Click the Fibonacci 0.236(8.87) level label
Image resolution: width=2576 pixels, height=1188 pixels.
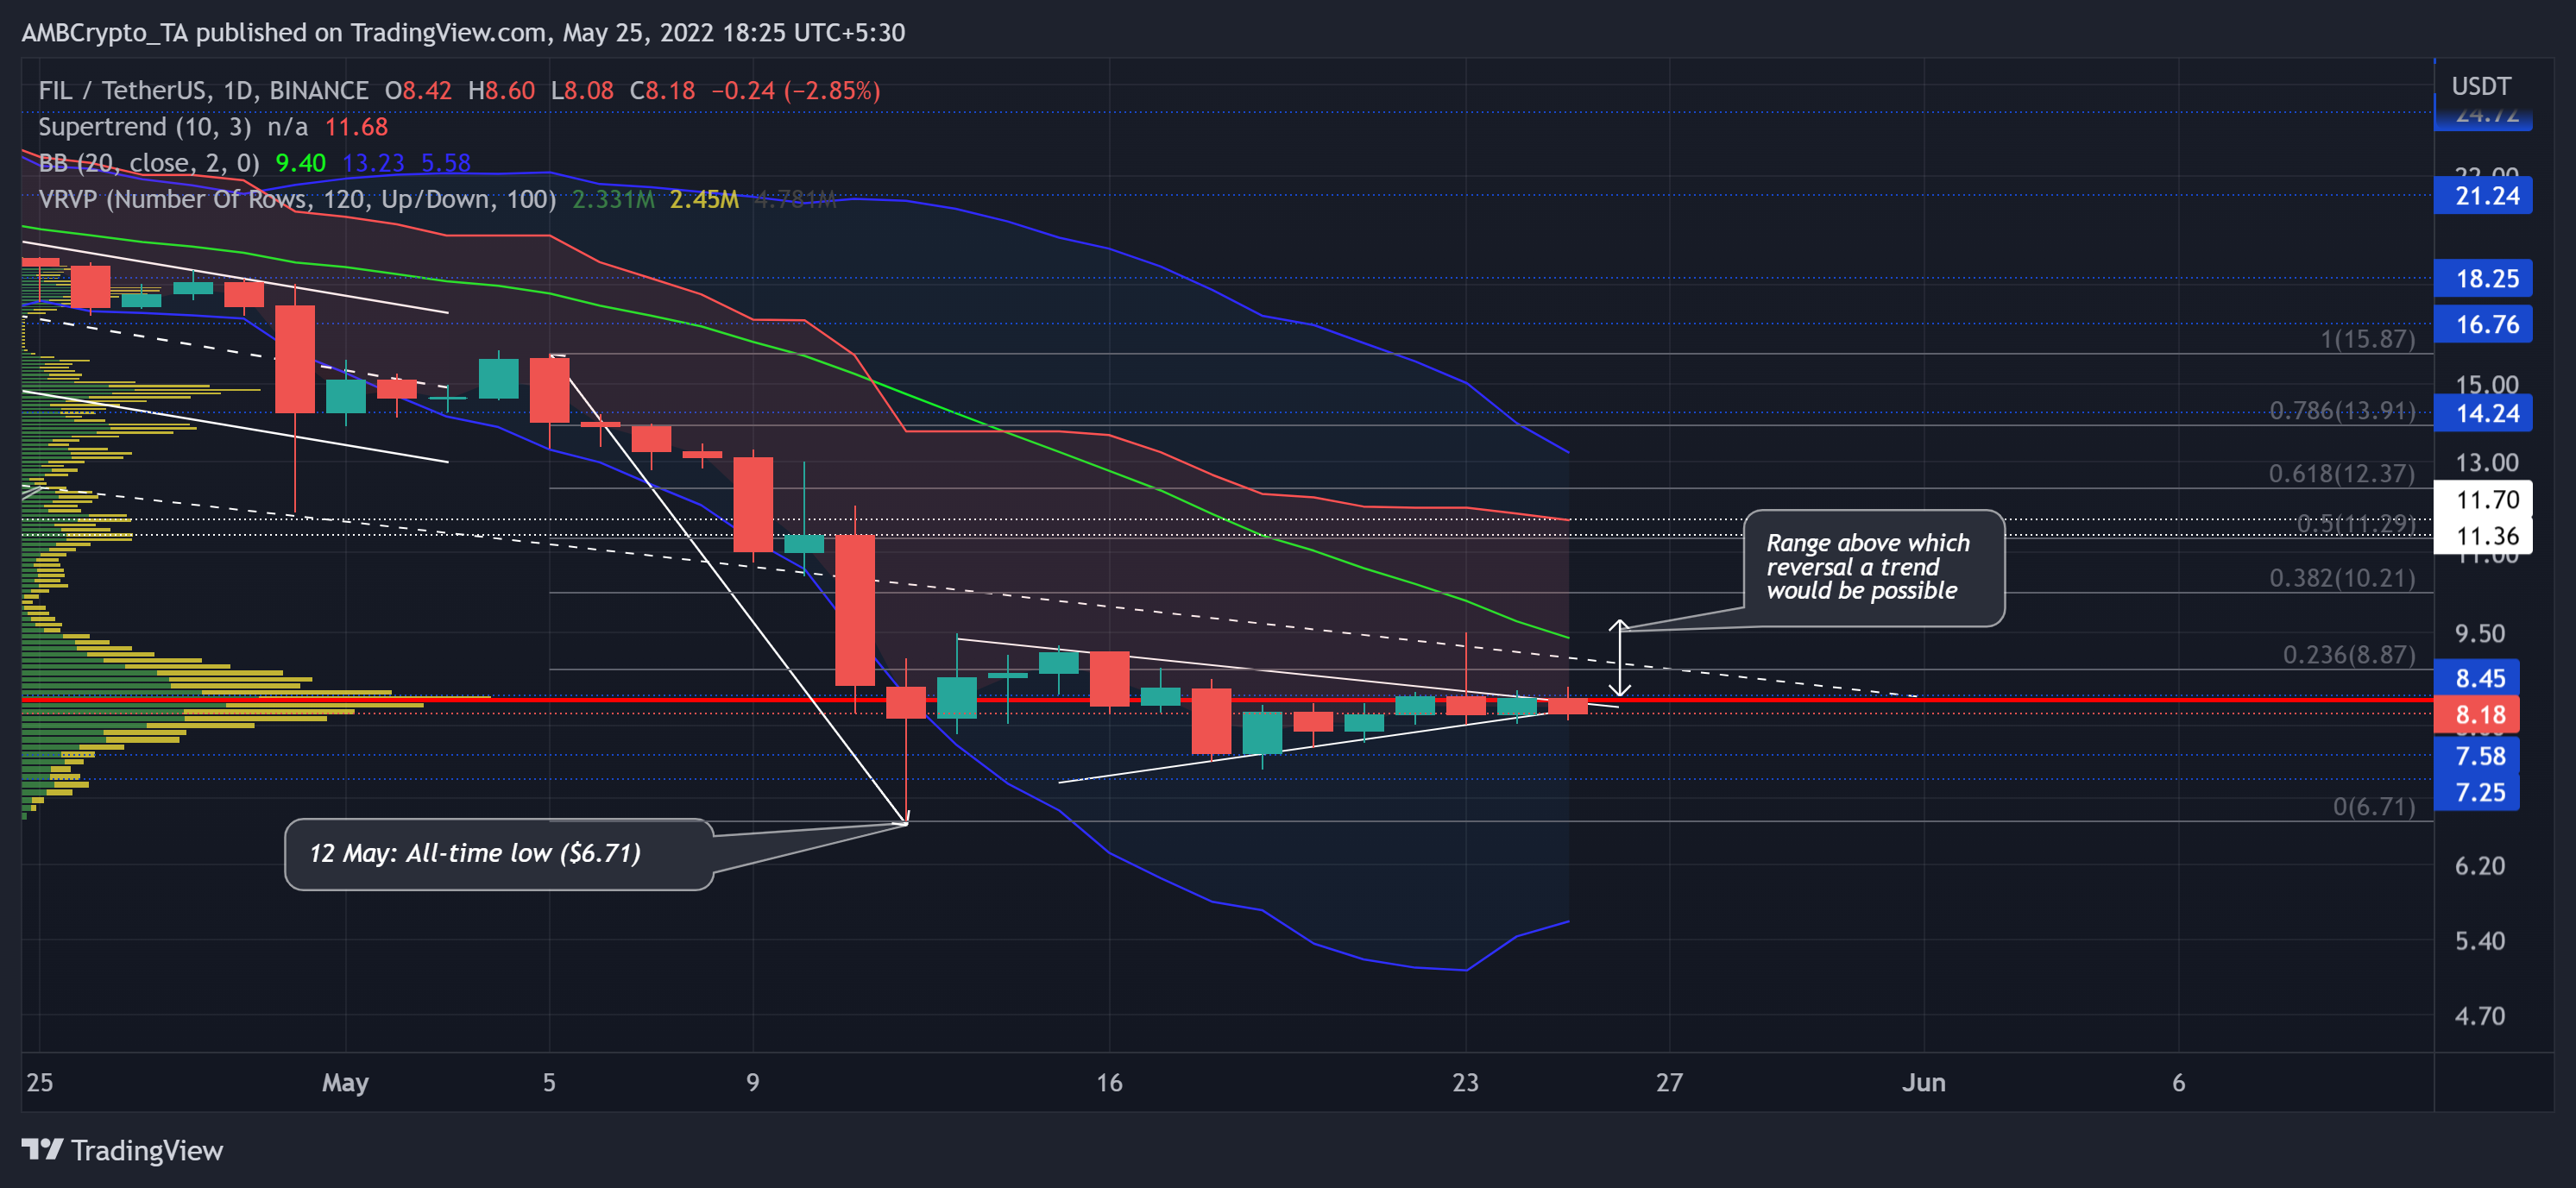tap(2349, 655)
